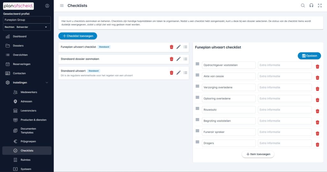Edit the Standaard dossier aanmaken checklist
Viewport: 327px width, 172px height.
point(179,59)
